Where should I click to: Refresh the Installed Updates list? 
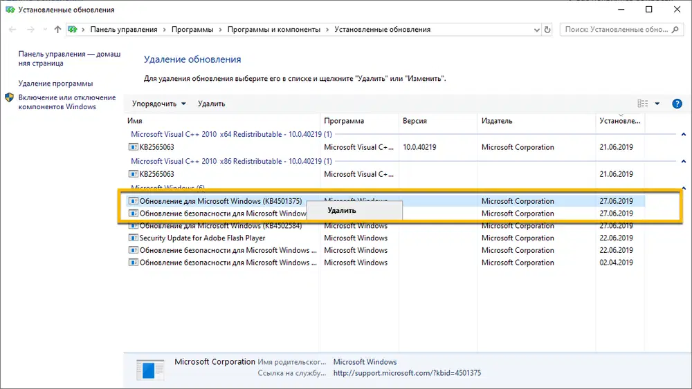tap(548, 30)
